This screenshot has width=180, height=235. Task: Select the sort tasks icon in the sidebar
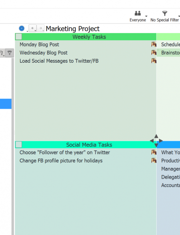click(x=2, y=53)
